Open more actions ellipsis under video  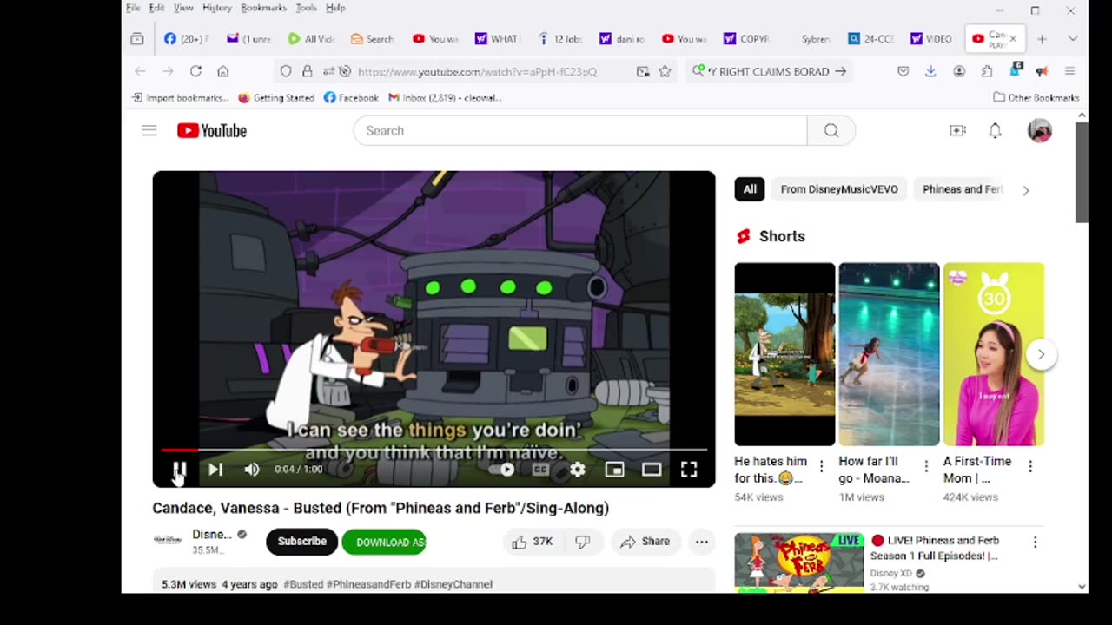[701, 542]
